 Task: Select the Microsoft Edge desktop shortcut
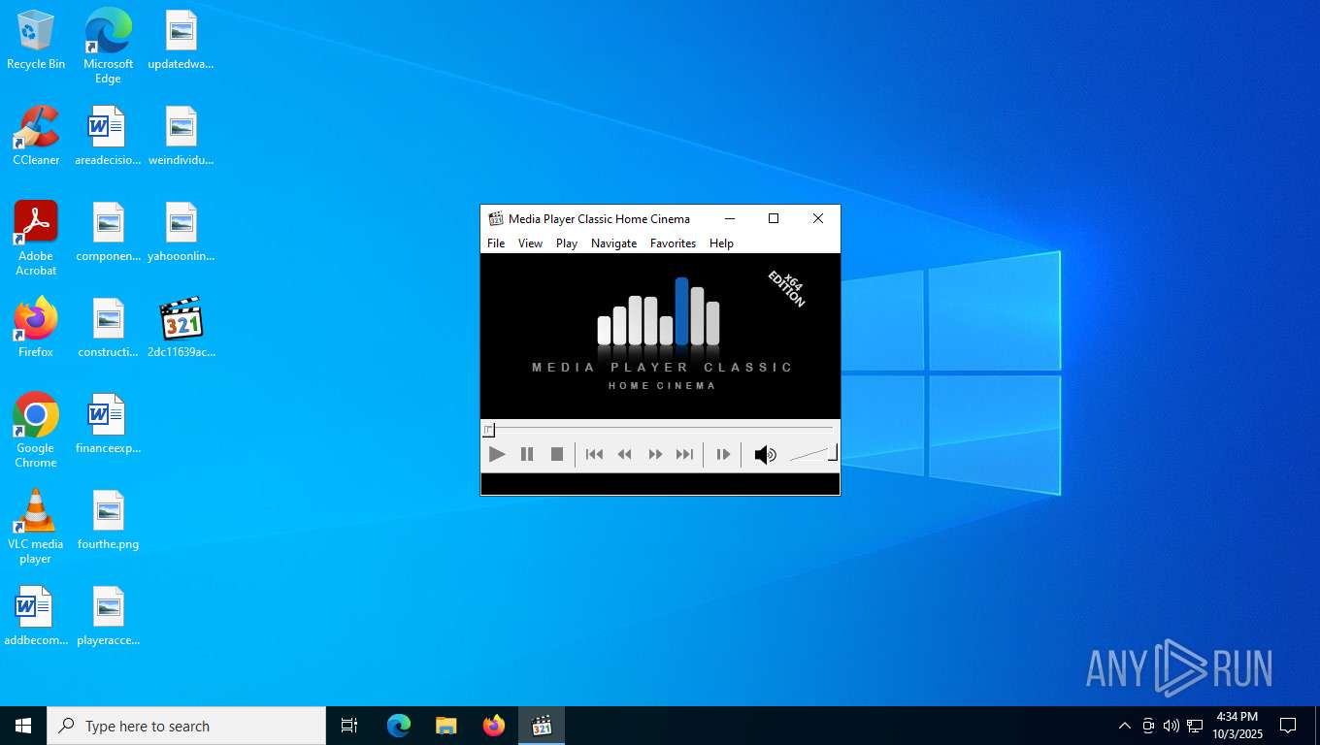click(x=108, y=46)
